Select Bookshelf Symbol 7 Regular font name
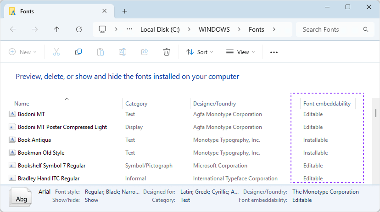380x212 pixels. (x=51, y=166)
